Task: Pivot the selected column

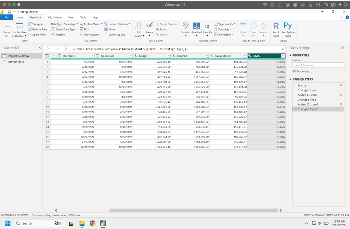Action: click(89, 35)
